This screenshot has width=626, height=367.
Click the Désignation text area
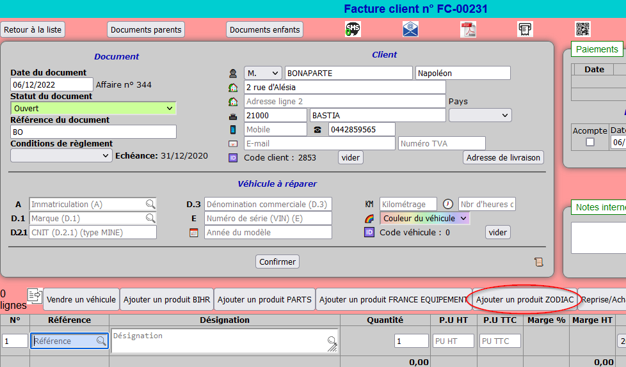coord(218,341)
